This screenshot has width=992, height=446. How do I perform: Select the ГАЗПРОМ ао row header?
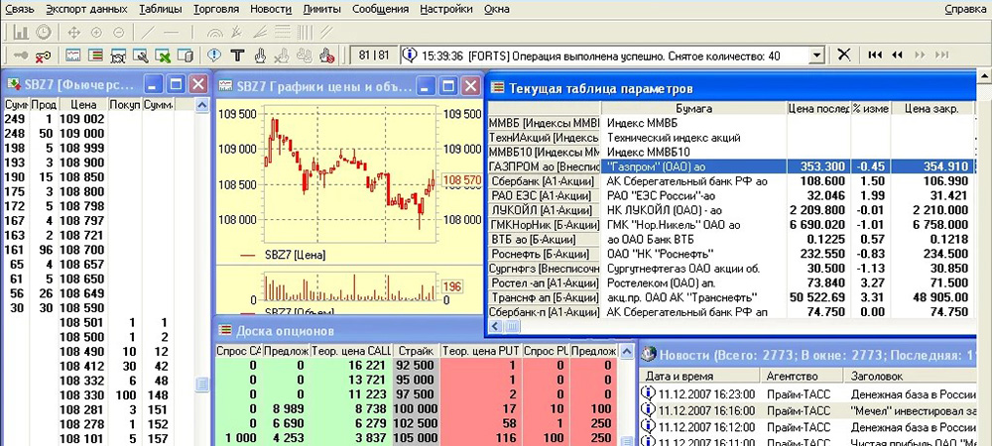tap(544, 167)
